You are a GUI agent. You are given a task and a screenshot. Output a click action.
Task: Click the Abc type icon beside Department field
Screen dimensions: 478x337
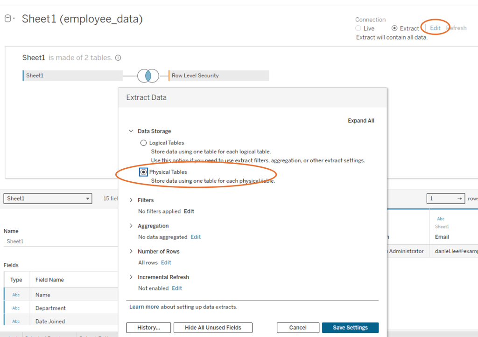(16, 307)
